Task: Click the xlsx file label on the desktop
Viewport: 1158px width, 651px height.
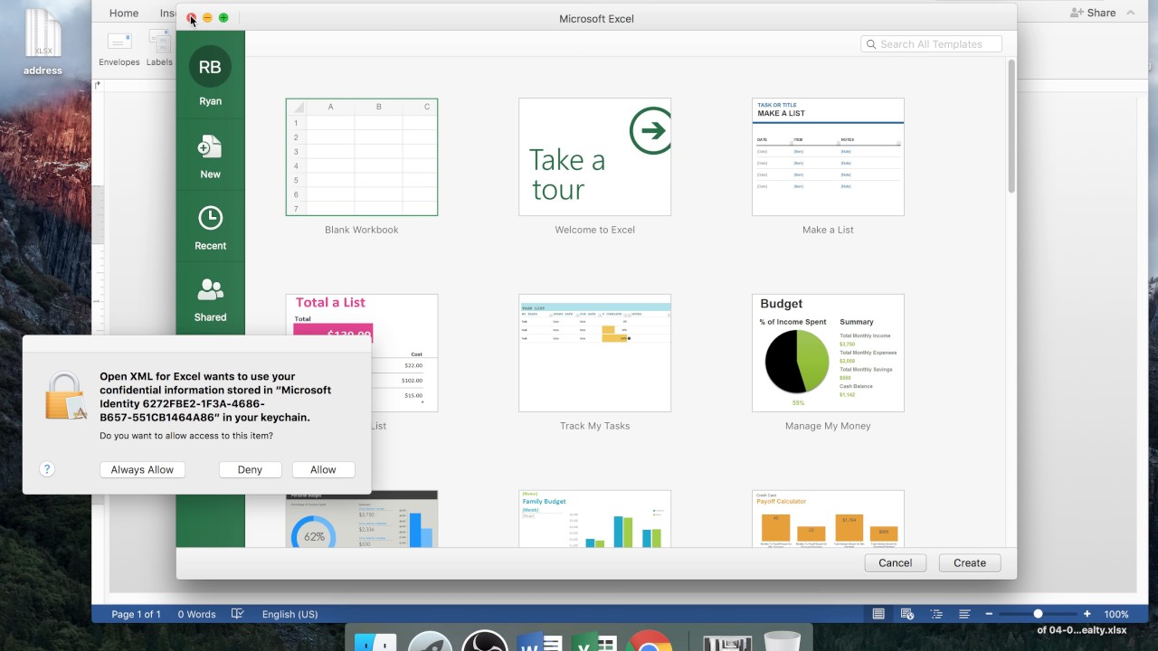Action: tap(1081, 630)
